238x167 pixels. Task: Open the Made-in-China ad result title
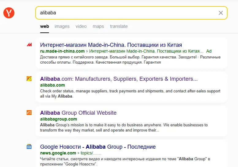point(111,45)
